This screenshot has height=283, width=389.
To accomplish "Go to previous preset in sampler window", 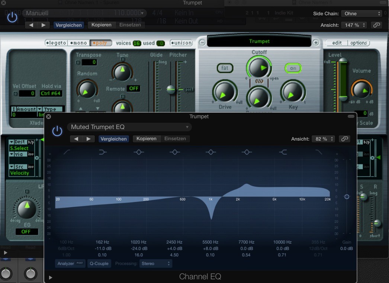I will [31, 25].
